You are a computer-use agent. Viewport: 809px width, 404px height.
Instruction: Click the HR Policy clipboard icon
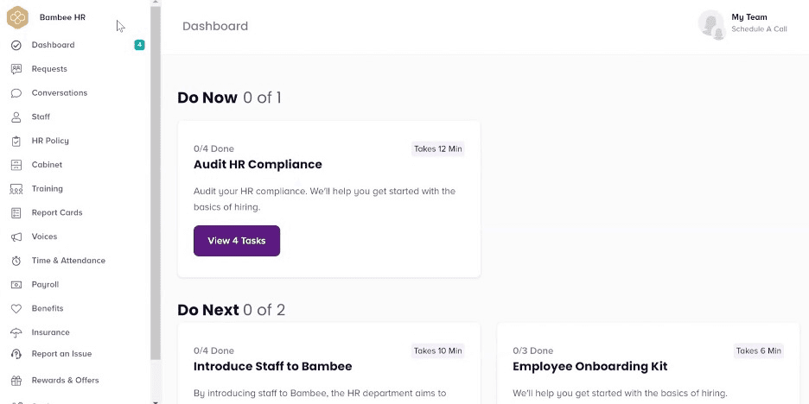click(16, 141)
